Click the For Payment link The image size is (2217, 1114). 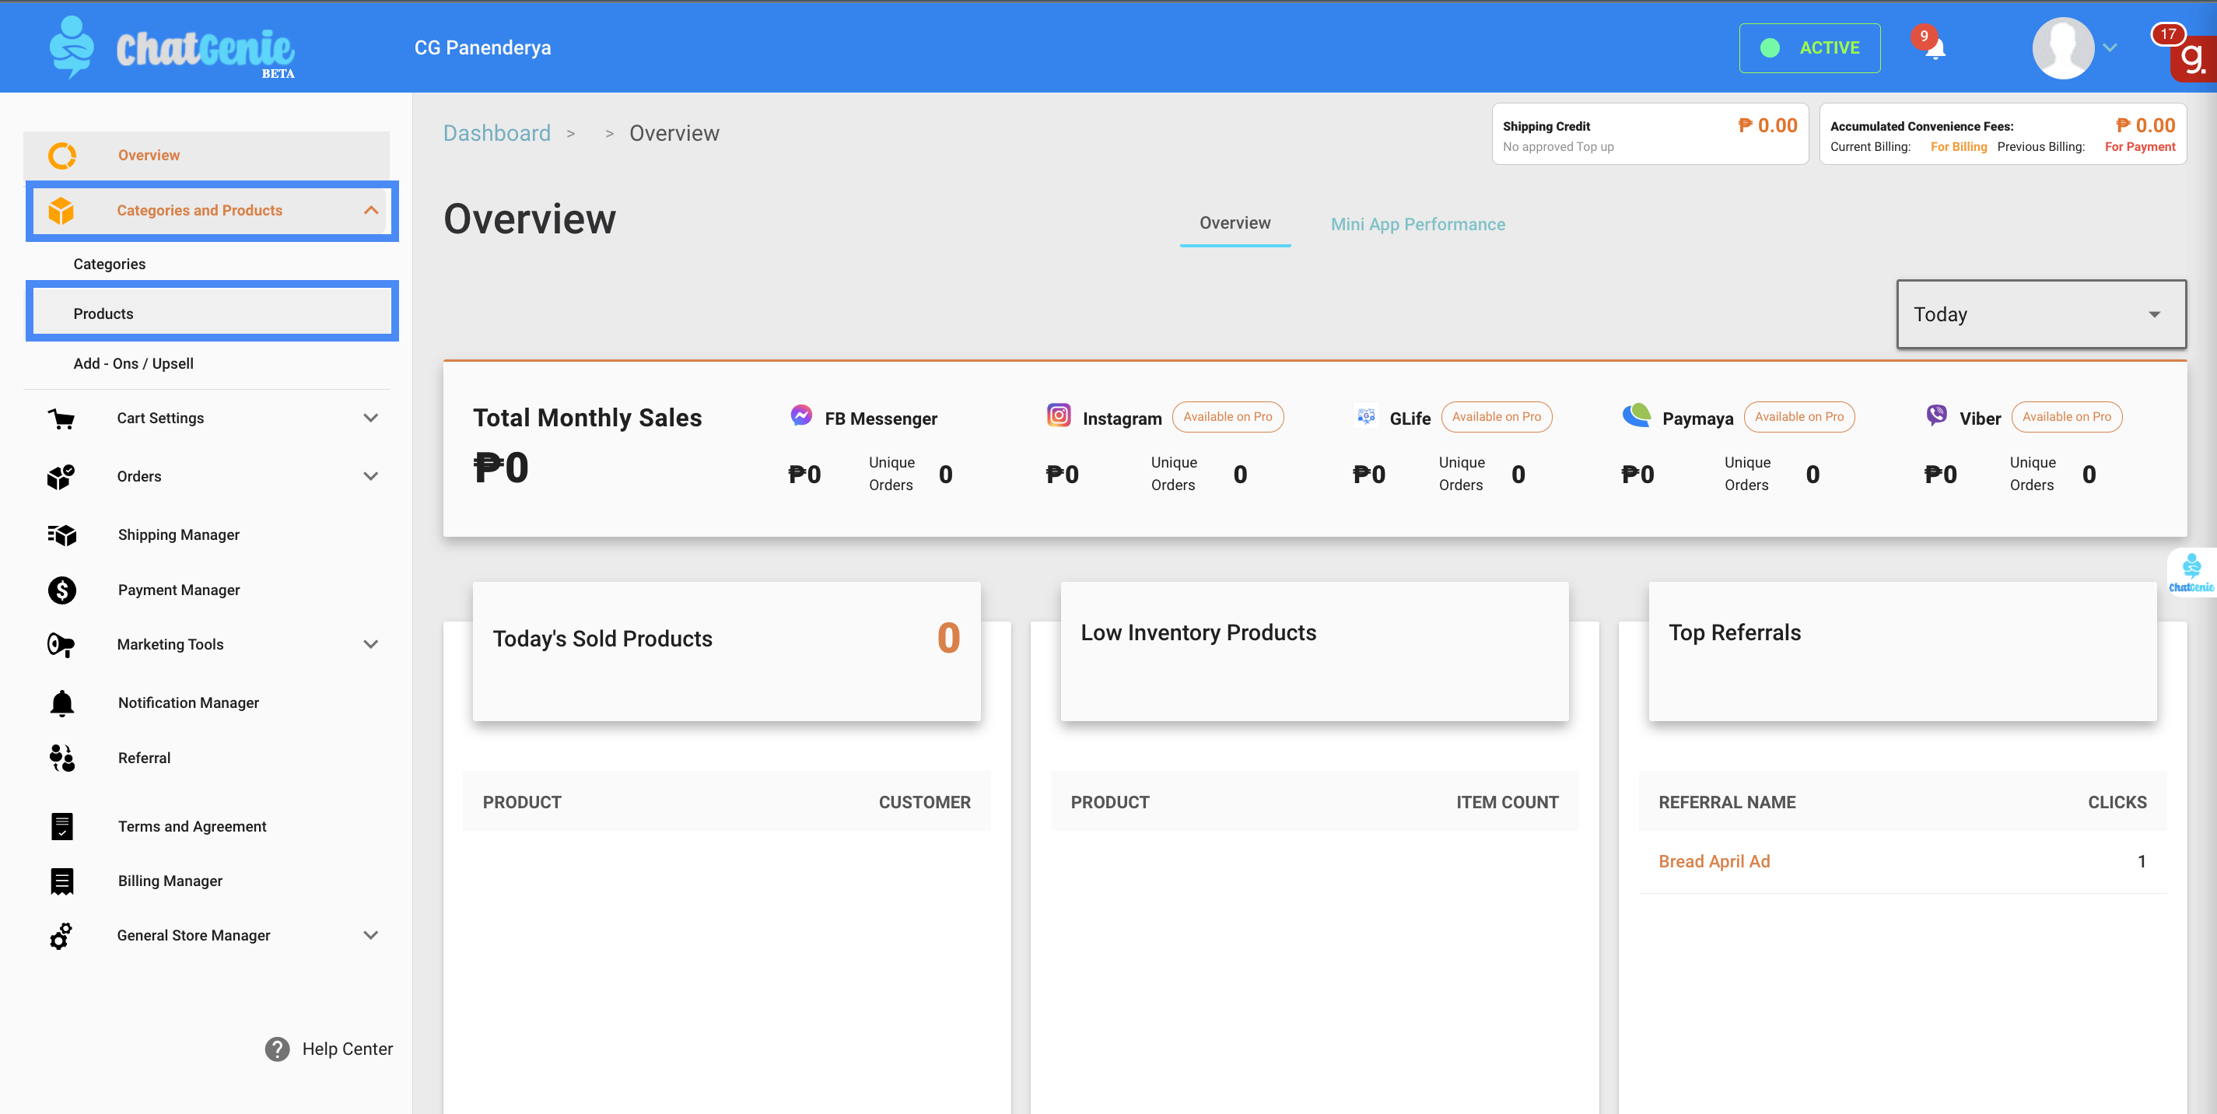pos(2139,147)
